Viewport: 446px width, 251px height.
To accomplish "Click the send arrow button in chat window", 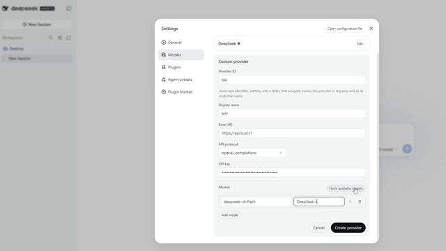I will coord(407,149).
